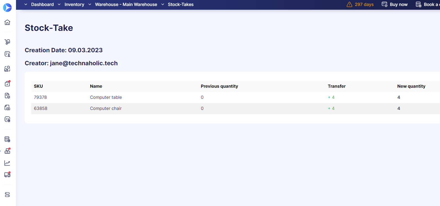
Task: Go to Dashboard breadcrumb
Action: [43, 4]
